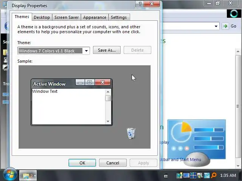242x181 pixels.
Task: Click the second keyboard icon in the left sidebar
Action: pyautogui.click(x=6, y=102)
